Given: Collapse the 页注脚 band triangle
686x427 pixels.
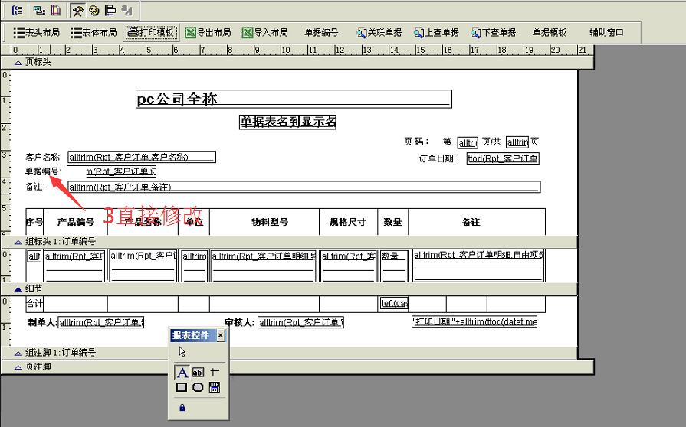Looking at the screenshot, I should pyautogui.click(x=18, y=368).
